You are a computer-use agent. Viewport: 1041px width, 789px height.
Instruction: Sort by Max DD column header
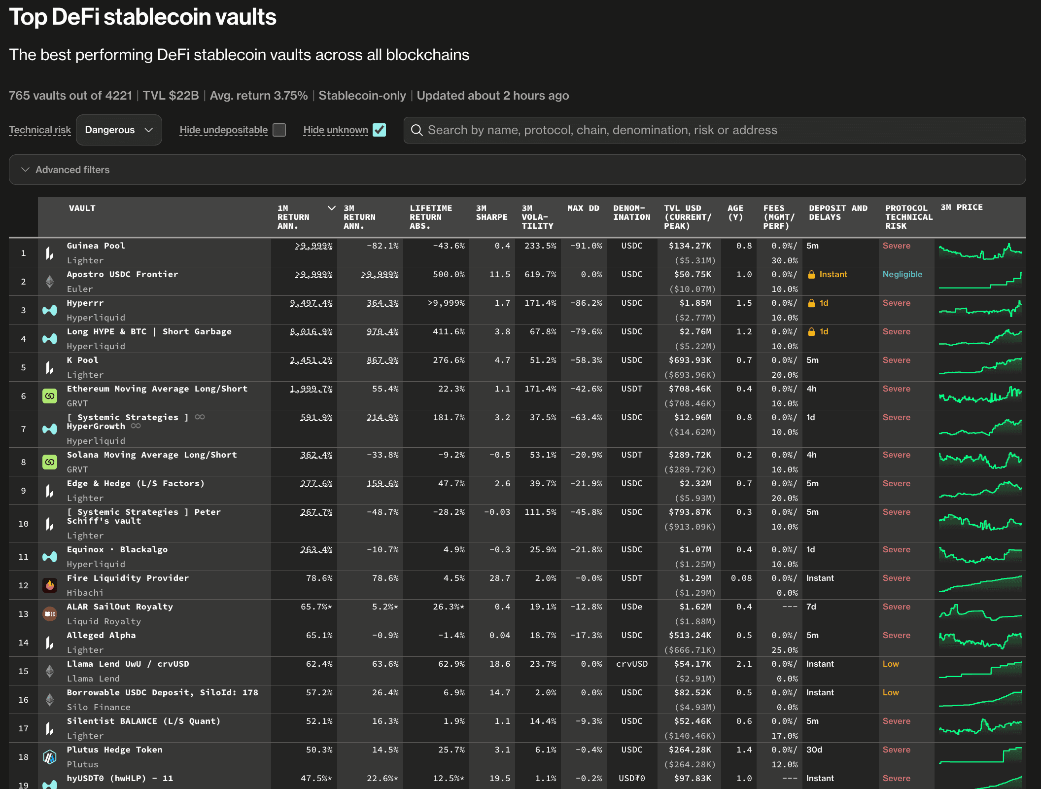coord(583,208)
